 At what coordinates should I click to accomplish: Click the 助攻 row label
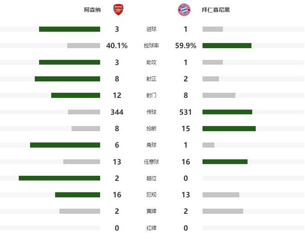[151, 62]
